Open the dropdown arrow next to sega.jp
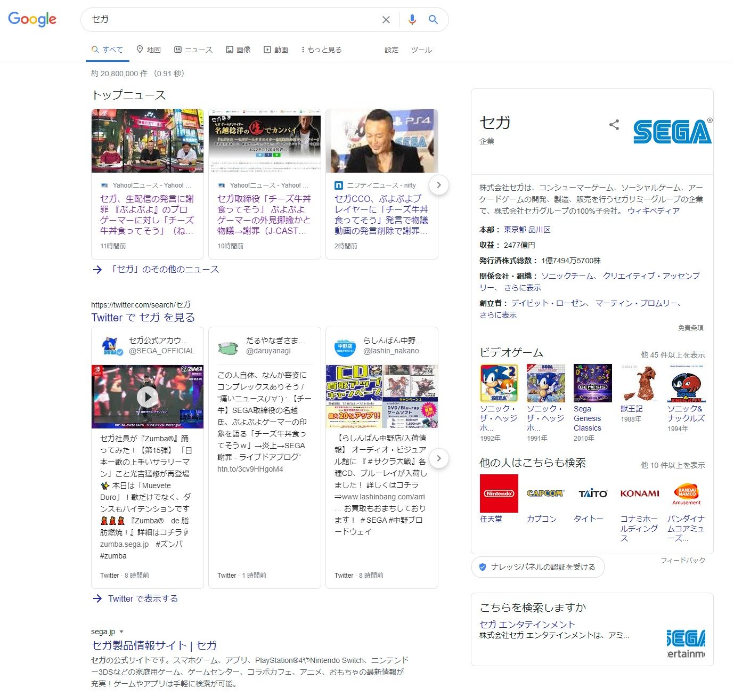The image size is (734, 696). tap(121, 632)
